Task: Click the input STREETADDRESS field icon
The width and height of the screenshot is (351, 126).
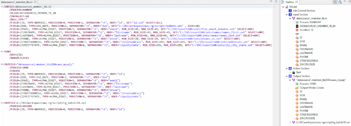Action: point(297,61)
